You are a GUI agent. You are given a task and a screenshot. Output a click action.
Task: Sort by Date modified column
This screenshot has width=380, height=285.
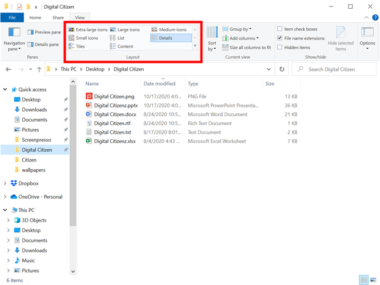pyautogui.click(x=163, y=84)
